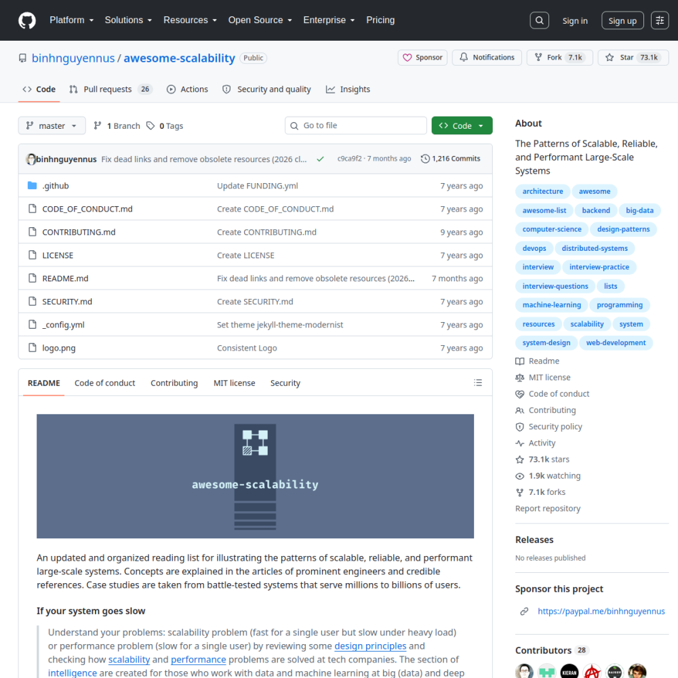This screenshot has height=678, width=678.
Task: Open the design principles link in README
Action: (x=370, y=646)
